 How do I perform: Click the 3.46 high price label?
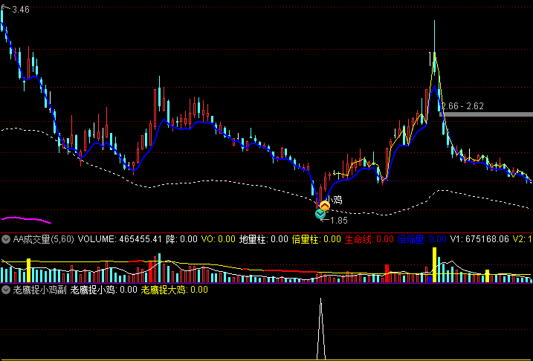[x=21, y=10]
